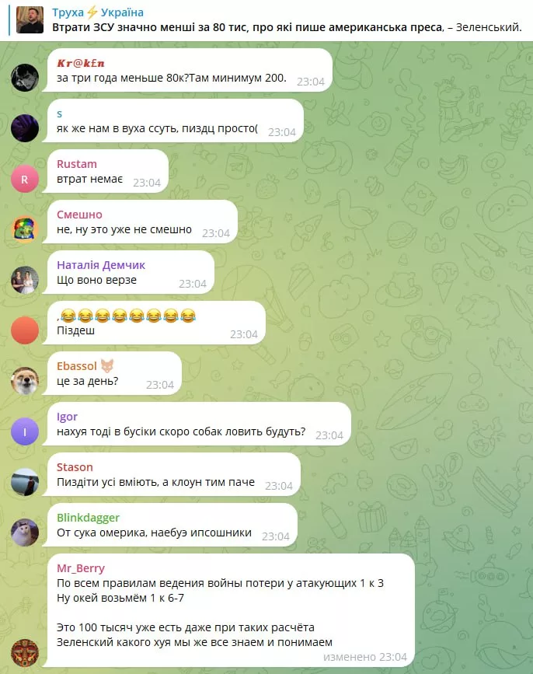Open Mr_Berry's patterned avatar

tap(25, 652)
